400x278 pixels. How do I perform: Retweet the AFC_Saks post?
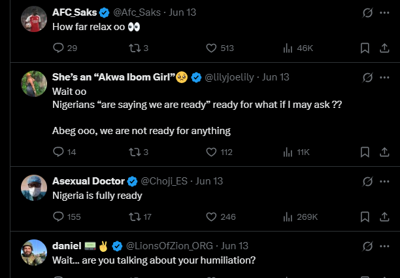(x=135, y=48)
